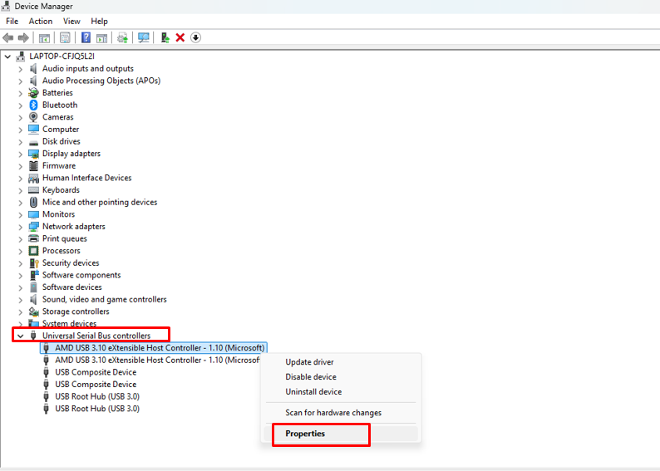Screen dimensions: 660x471
Task: Choose Disable device from context menu
Action: (x=311, y=377)
